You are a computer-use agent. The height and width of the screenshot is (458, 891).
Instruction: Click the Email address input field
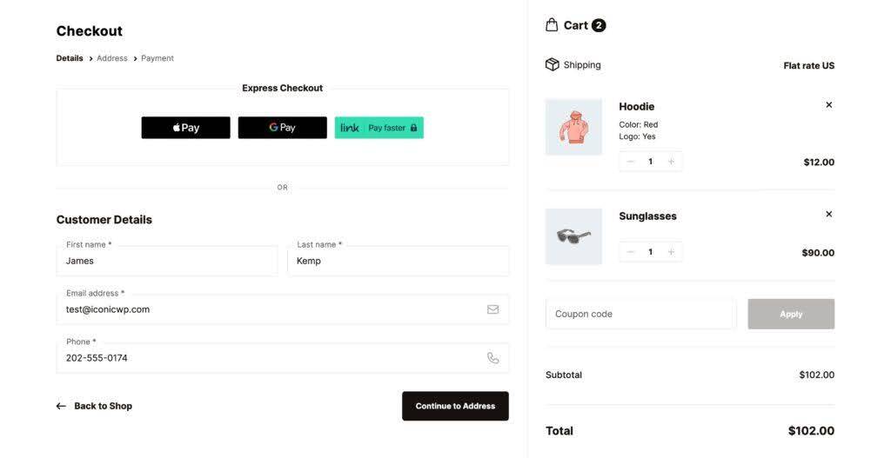coord(270,309)
